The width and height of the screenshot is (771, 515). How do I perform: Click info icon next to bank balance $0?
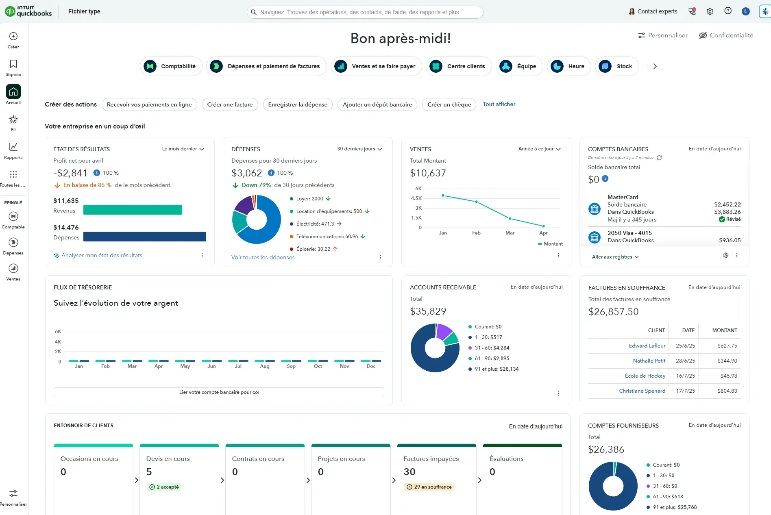click(x=605, y=178)
